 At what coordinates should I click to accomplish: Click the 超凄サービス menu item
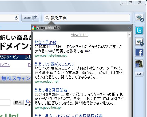pyautogui.click(x=10, y=57)
